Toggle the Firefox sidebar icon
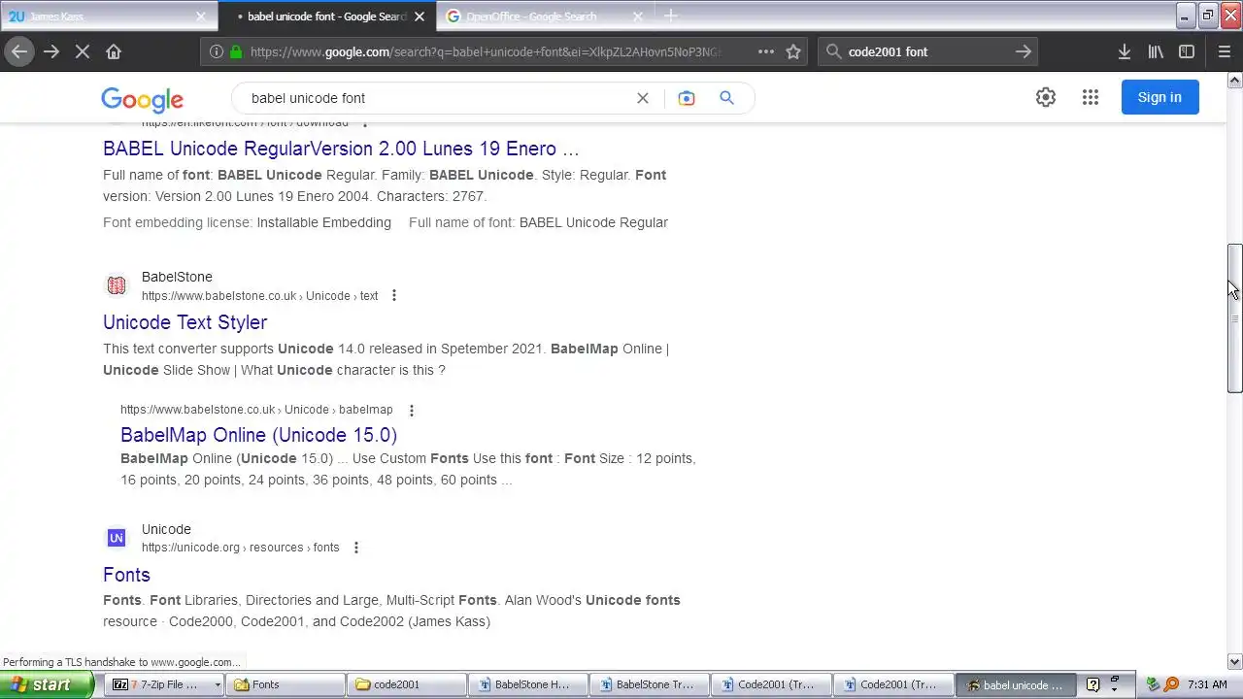This screenshot has height=699, width=1243. [x=1187, y=51]
